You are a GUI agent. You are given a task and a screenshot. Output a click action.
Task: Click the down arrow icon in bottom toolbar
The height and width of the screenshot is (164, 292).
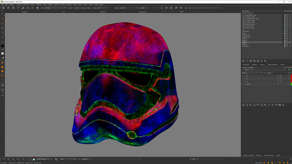coord(13,159)
